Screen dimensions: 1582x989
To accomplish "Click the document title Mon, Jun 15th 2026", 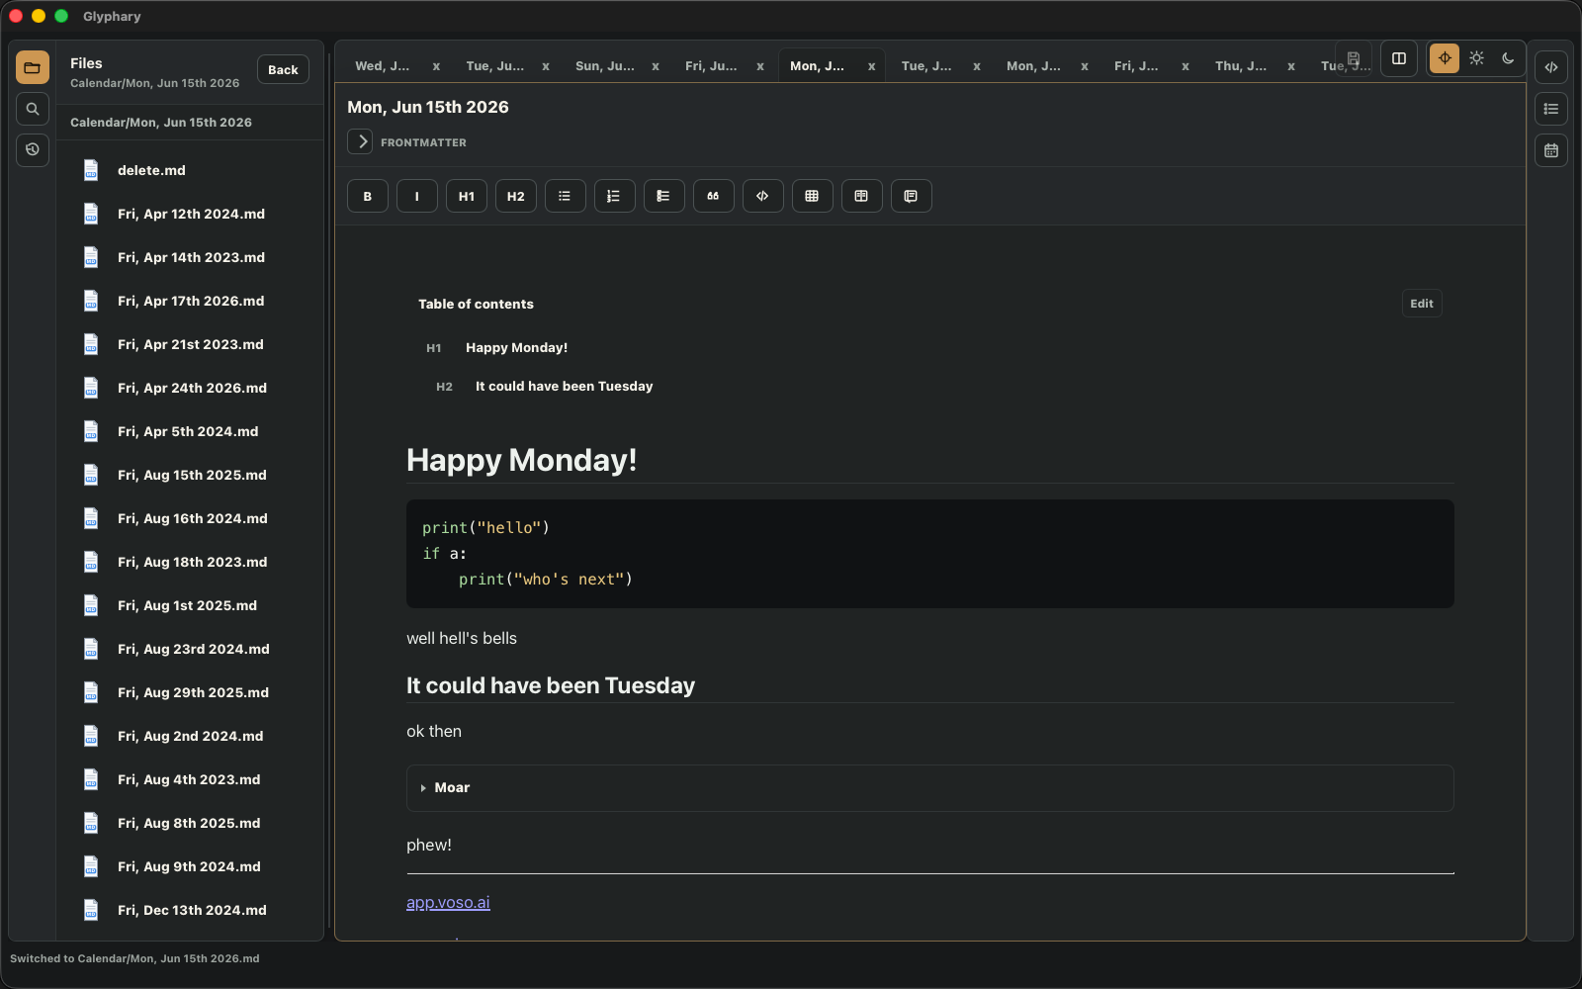I will [428, 107].
